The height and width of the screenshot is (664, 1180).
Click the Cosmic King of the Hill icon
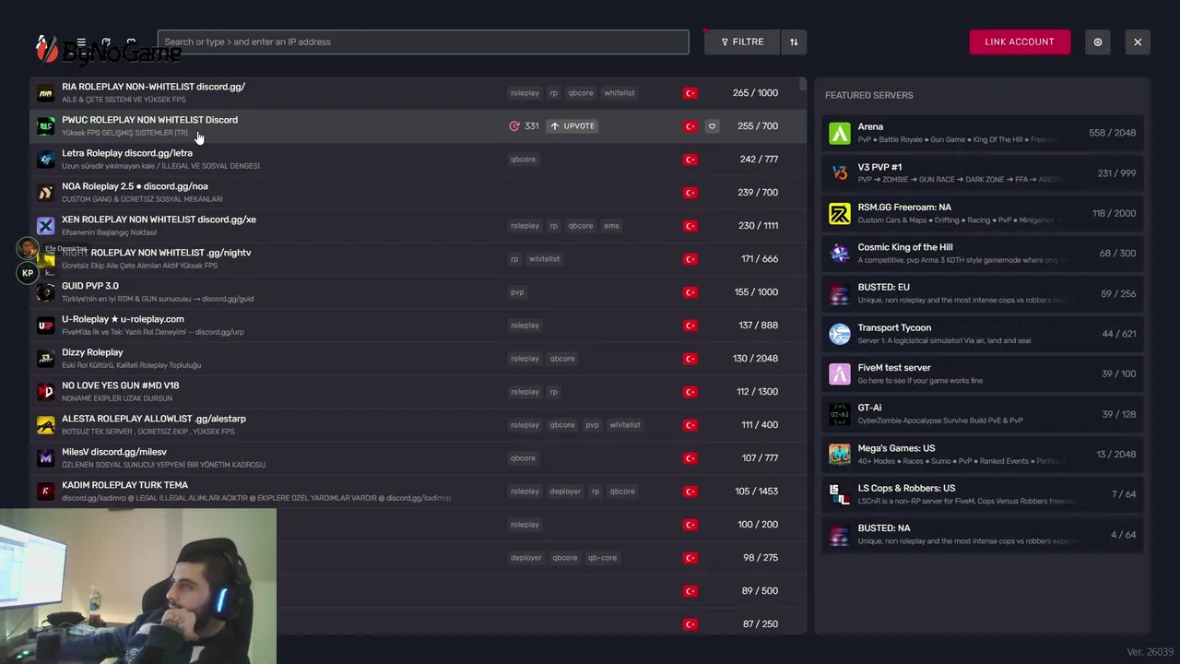[840, 254]
